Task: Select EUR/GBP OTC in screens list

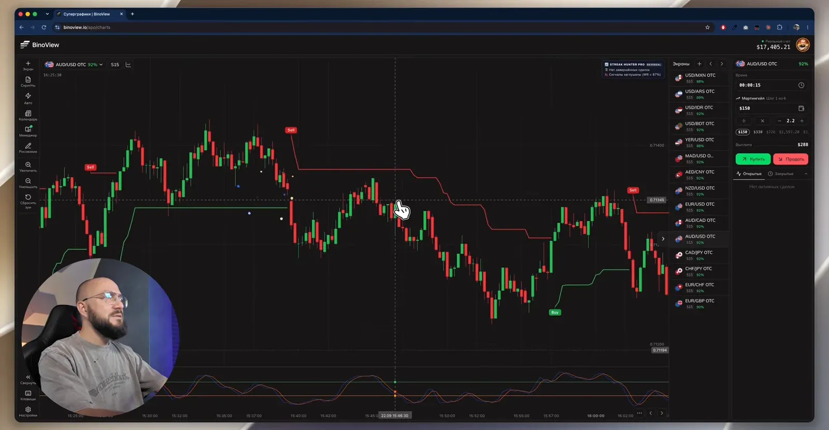Action: (x=700, y=303)
